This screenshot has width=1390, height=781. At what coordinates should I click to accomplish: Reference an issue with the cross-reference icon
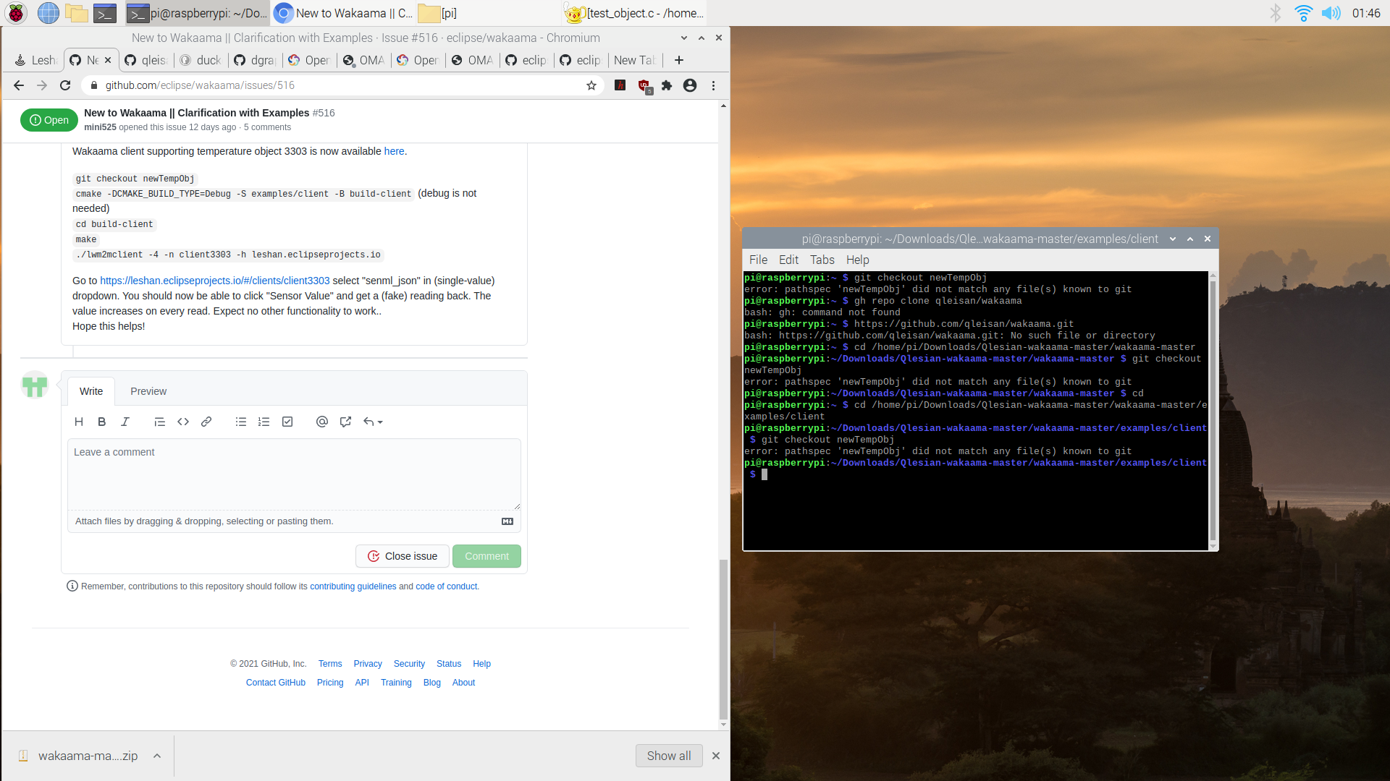345,422
